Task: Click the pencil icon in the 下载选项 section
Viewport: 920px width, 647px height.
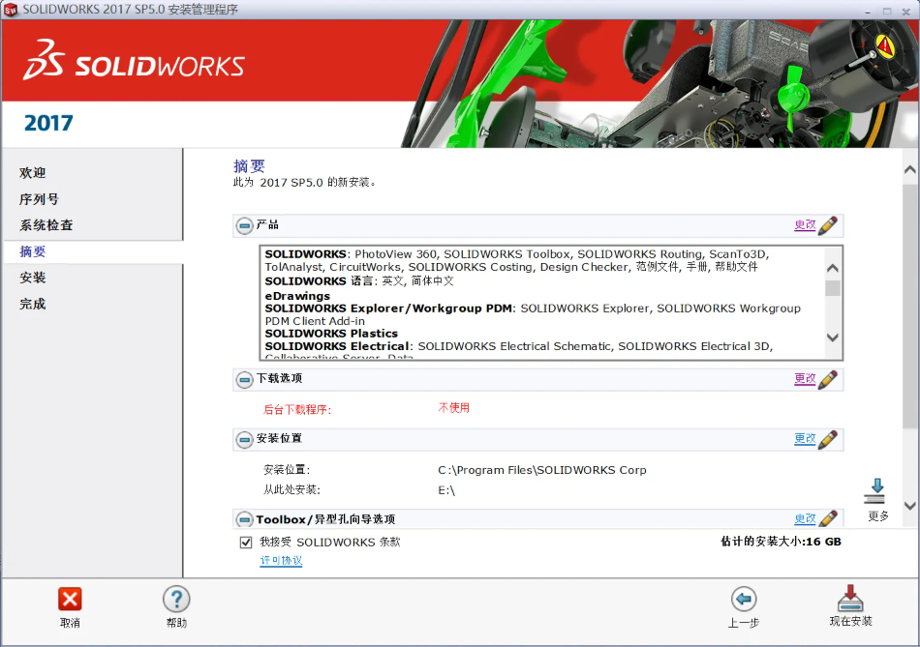Action: coord(827,380)
